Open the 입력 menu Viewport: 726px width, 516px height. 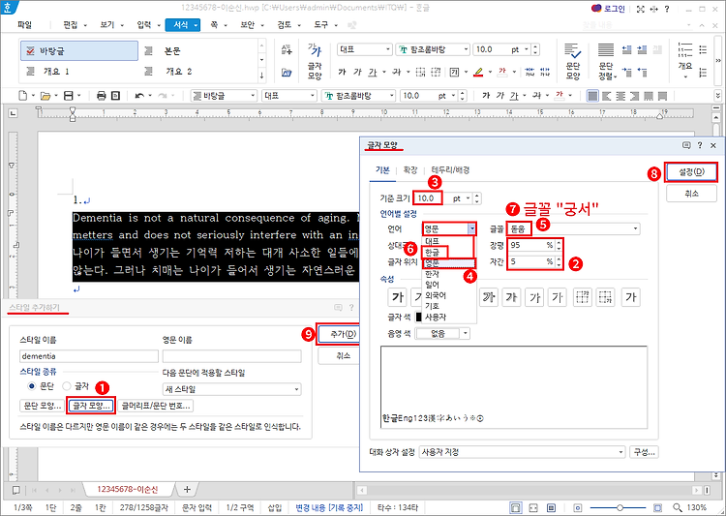144,25
